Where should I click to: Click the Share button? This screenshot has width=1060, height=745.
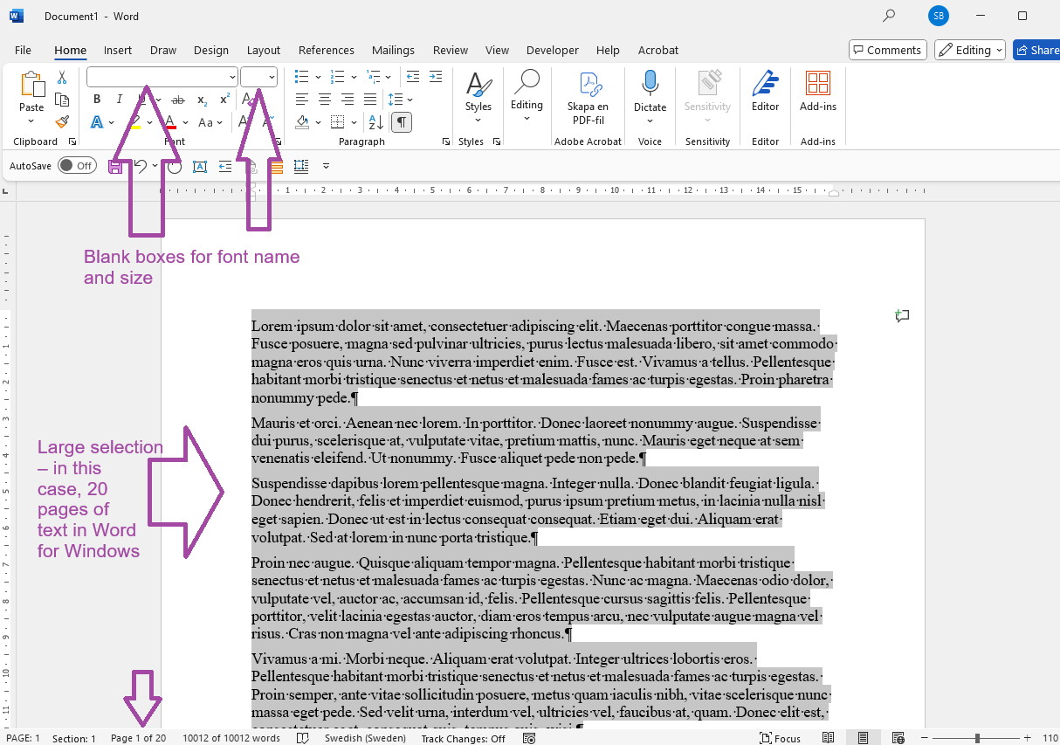1037,50
